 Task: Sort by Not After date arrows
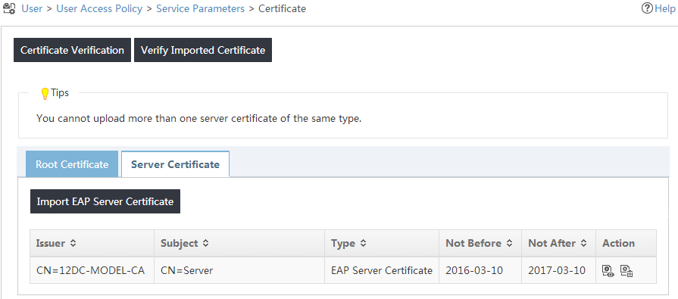pos(584,243)
